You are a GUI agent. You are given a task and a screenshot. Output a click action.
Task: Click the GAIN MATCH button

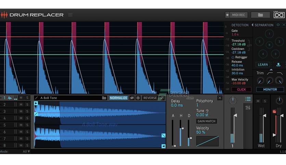(207, 121)
